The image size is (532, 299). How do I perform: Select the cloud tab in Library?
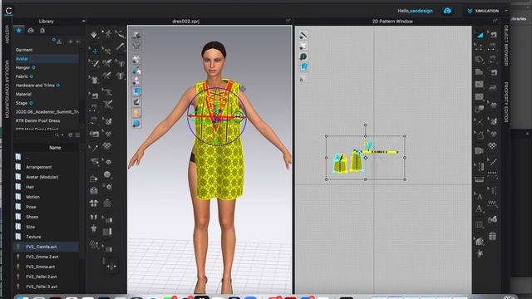pyautogui.click(x=31, y=30)
